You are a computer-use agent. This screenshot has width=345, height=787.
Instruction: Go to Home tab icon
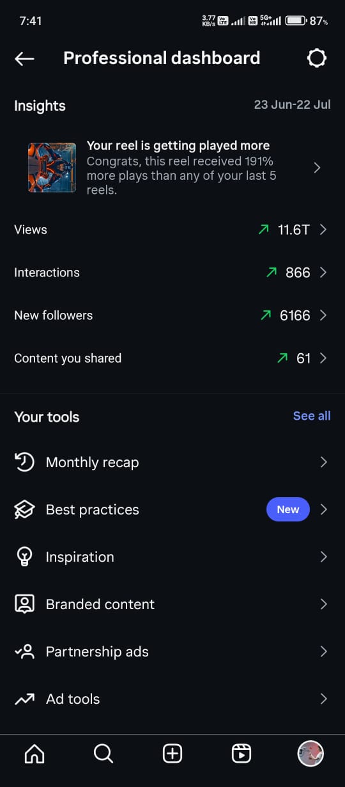pos(34,754)
